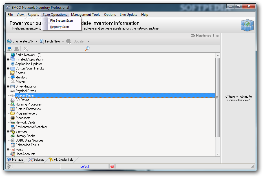Image resolution: width=263 pixels, height=177 pixels.
Task: Click the Processors chip icon
Action: pyautogui.click(x=13, y=118)
